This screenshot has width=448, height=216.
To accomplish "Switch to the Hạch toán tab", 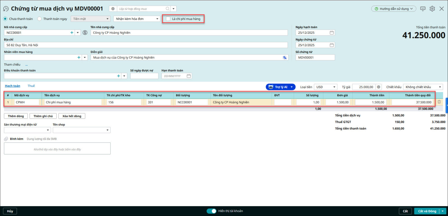I will 12,86.
